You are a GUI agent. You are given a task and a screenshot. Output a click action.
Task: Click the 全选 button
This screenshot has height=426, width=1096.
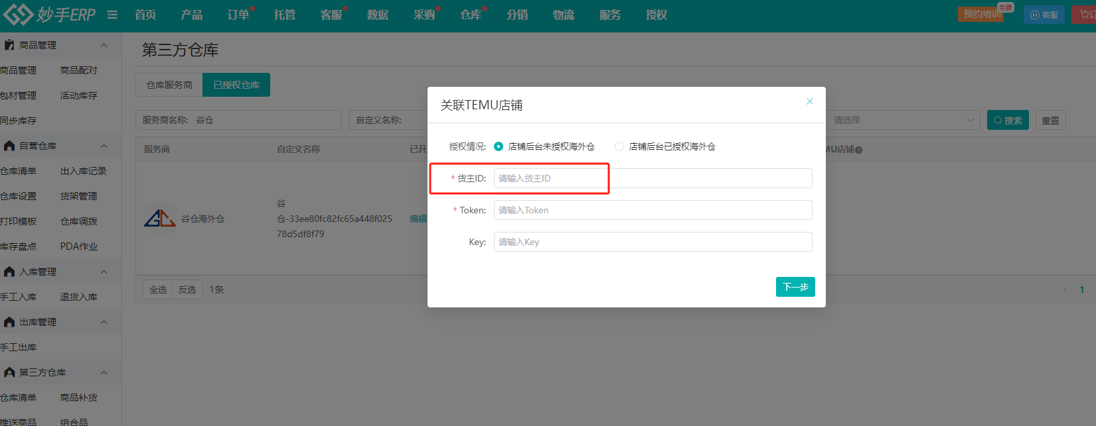(158, 290)
